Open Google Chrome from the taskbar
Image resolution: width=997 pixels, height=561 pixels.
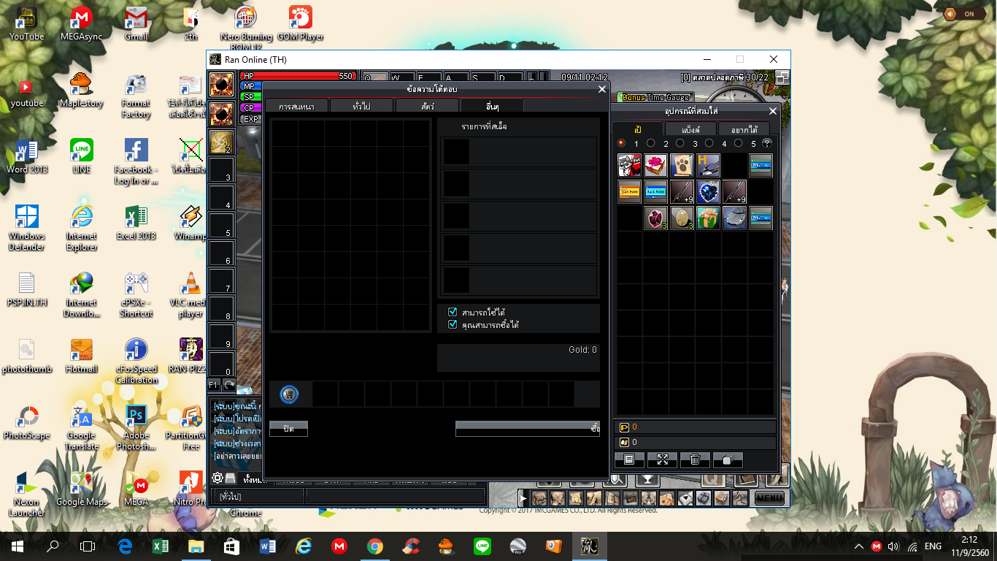click(375, 546)
